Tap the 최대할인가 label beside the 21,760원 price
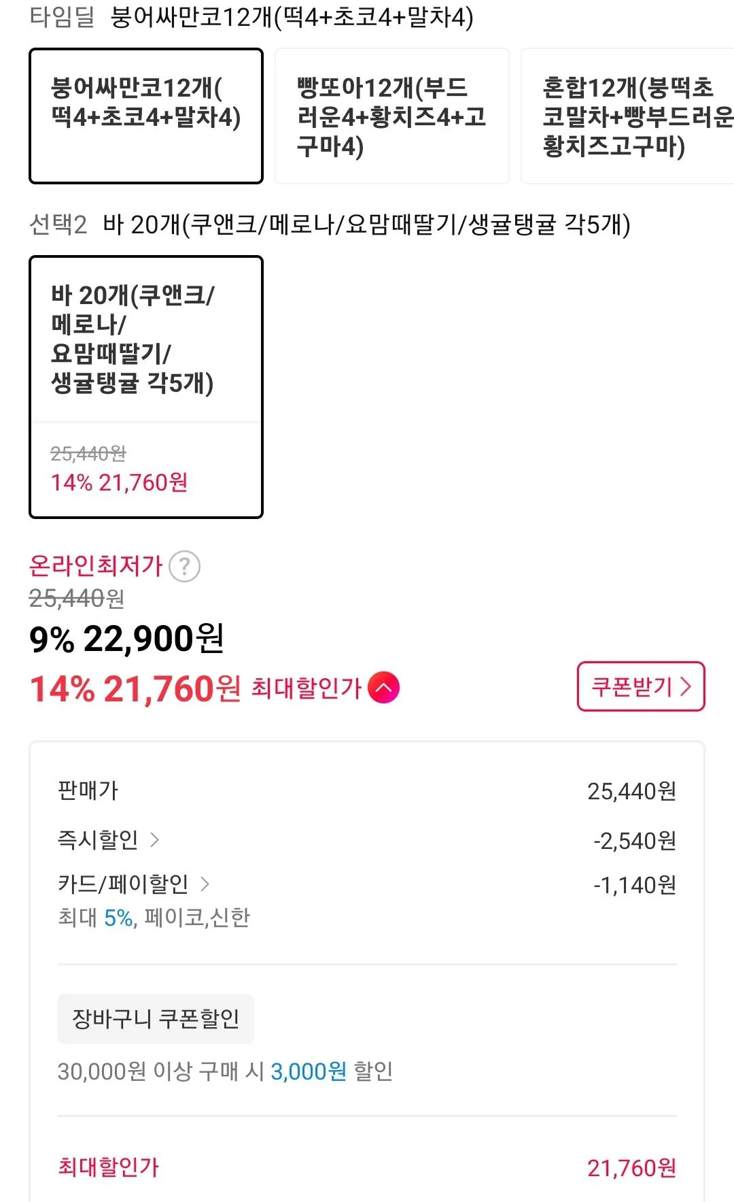734x1202 pixels. tap(306, 688)
